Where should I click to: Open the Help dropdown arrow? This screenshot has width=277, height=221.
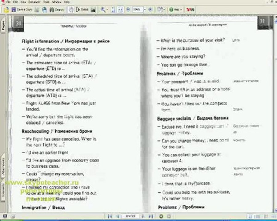181,10
